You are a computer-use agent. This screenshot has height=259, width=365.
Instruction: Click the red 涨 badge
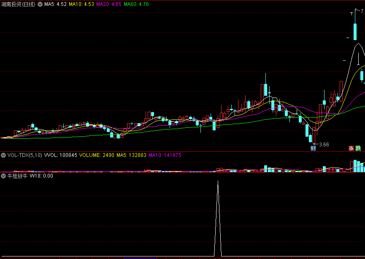[x=351, y=148]
